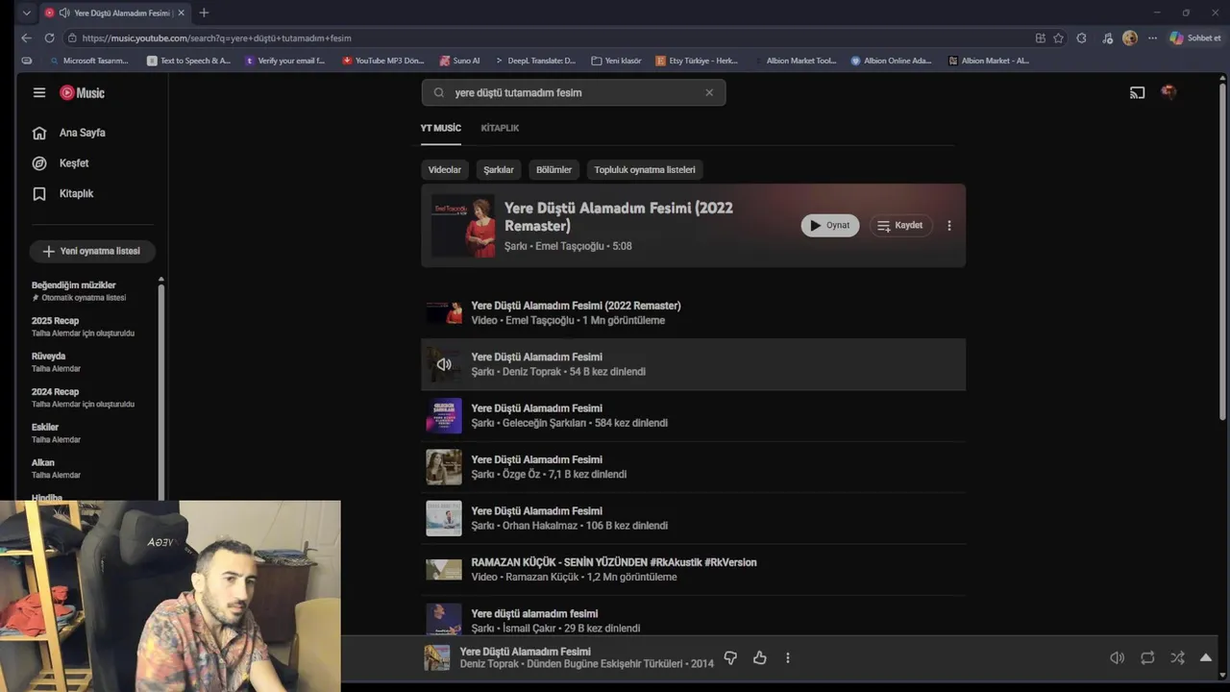Save top result with Kaydet

click(x=900, y=226)
